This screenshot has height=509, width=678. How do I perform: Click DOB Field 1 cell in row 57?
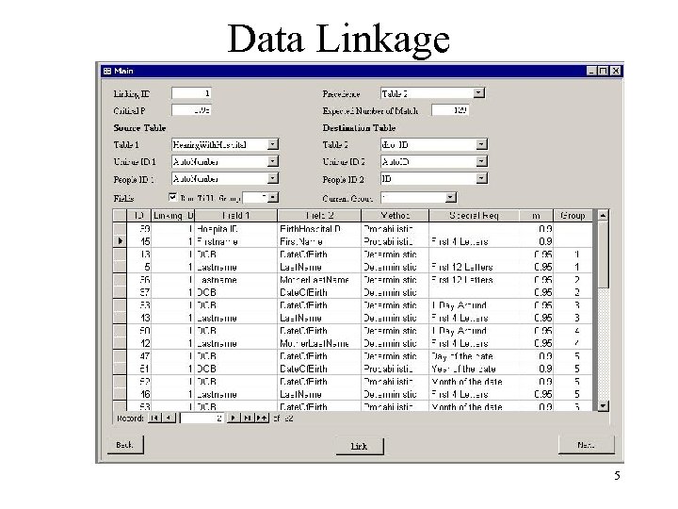click(235, 292)
